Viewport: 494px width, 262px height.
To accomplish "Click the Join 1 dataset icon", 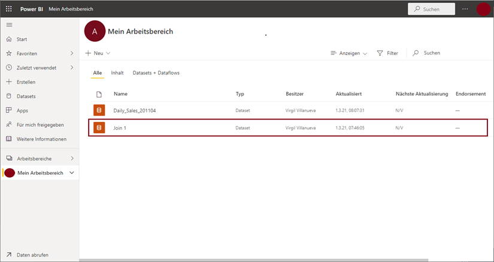I will (99, 128).
